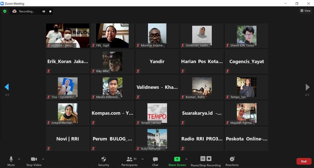314x168 pixels.
Task: Expand audio options arrow next to Mute
Action: 19,159
